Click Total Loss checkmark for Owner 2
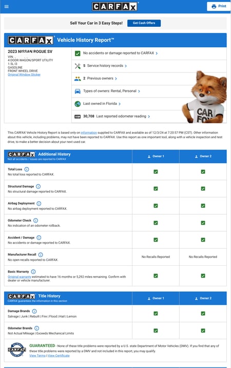Image resolution: width=231 pixels, height=368 pixels. point(203,172)
